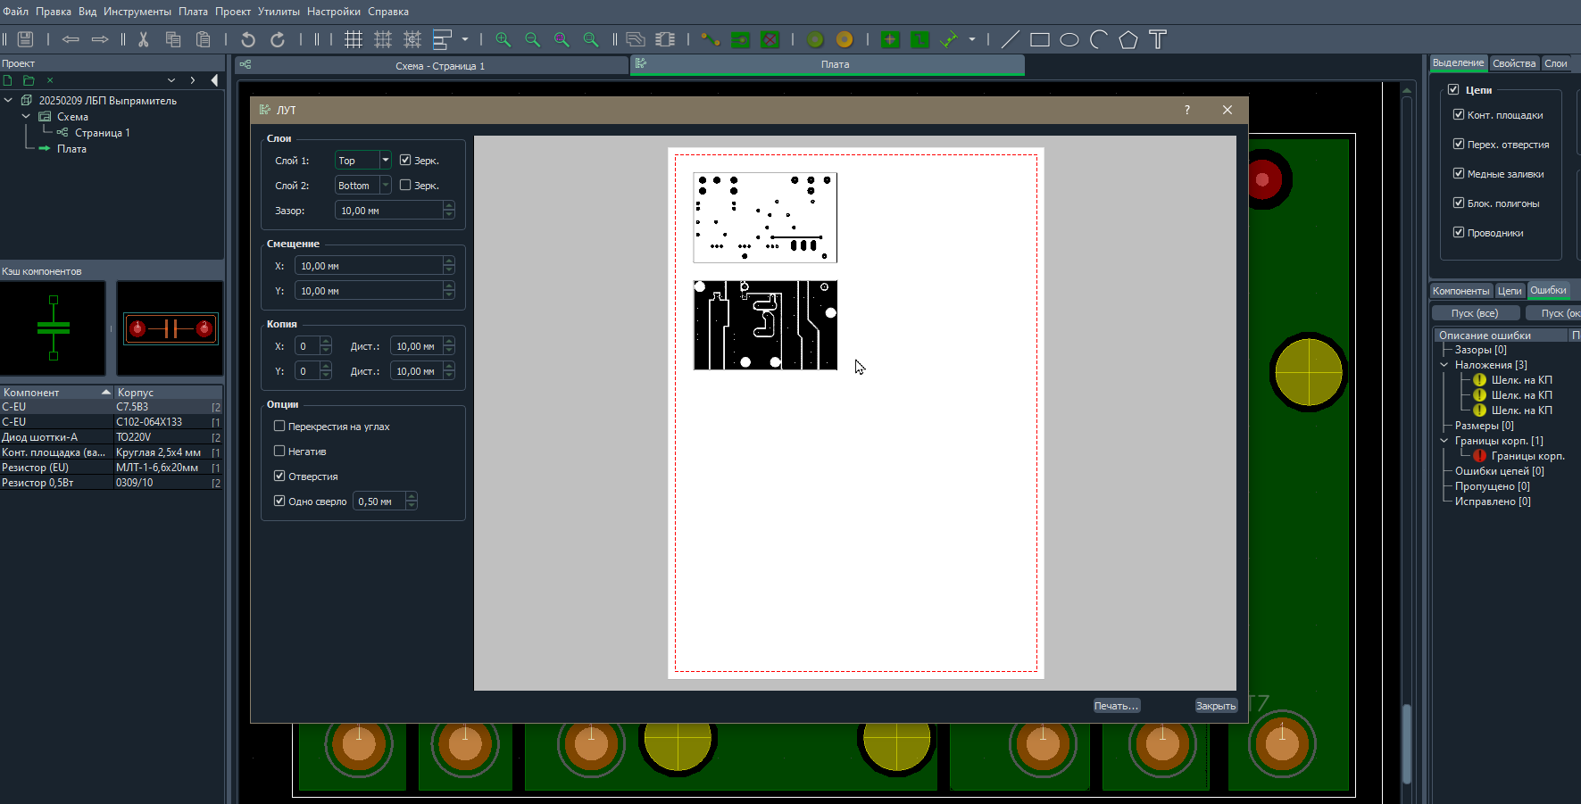Screen dimensions: 1581x804
Task: Open the Утилиты menu
Action: (279, 12)
